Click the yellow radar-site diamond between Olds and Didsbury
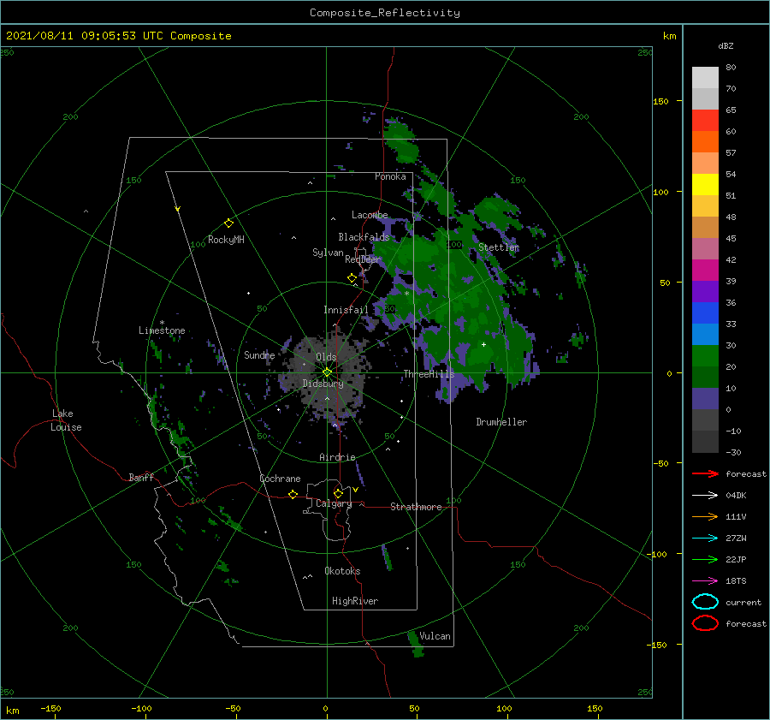Image resolution: width=770 pixels, height=720 pixels. 327,372
